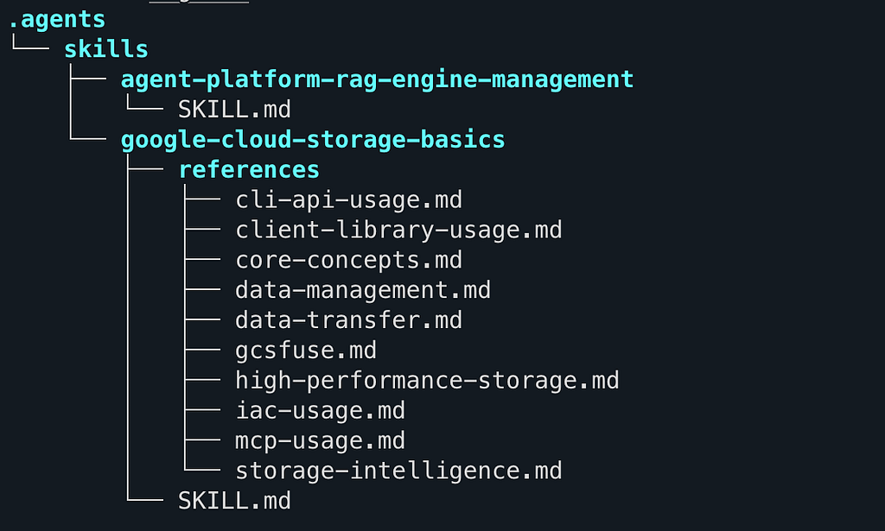Open the mcp-usage.md file
885x531 pixels.
[320, 441]
